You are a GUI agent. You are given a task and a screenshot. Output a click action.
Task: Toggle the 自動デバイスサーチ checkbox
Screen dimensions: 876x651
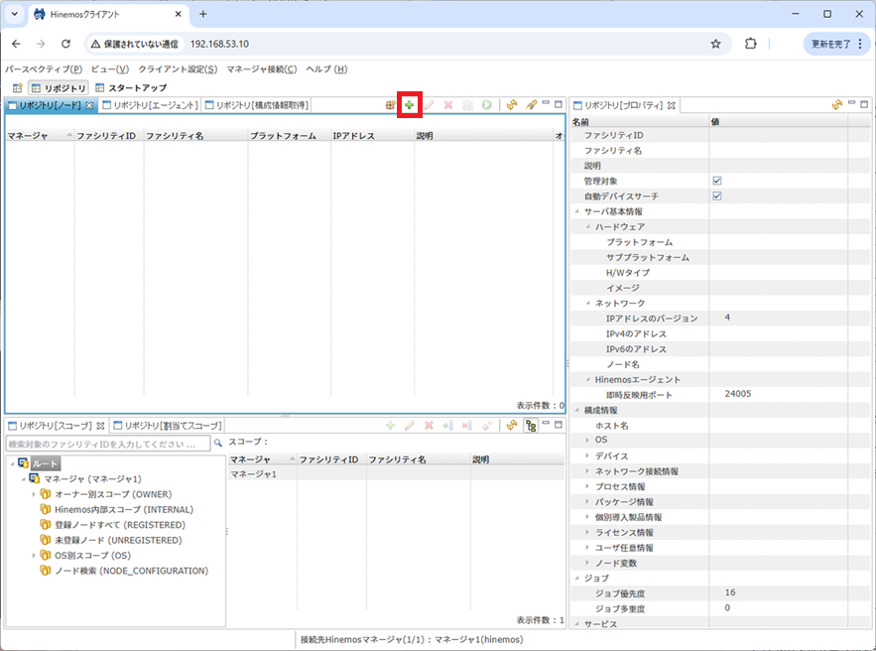[717, 196]
